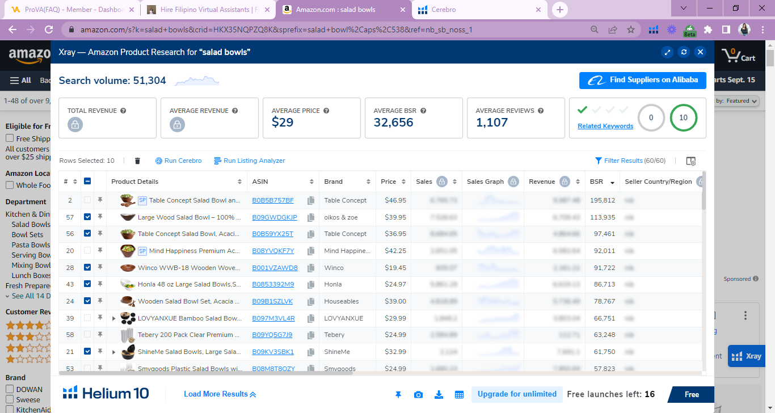
Task: Pin the Table Concept row numbered 2
Action: point(100,200)
